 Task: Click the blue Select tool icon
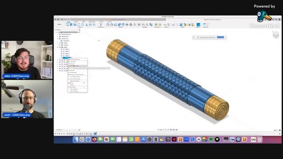pos(199,25)
